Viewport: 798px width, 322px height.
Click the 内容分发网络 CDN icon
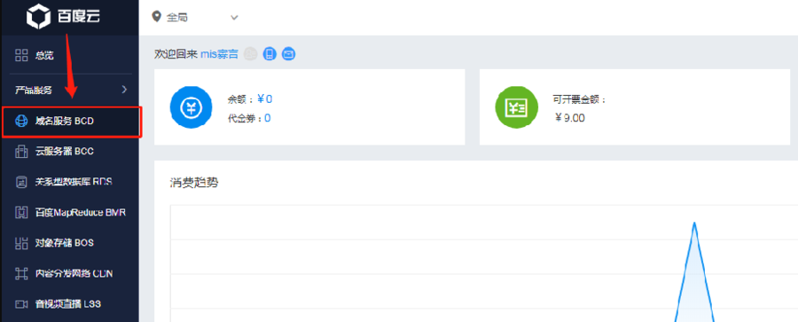click(21, 273)
